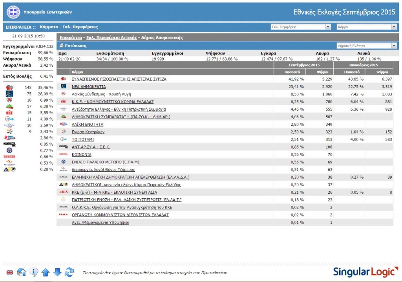Screen dimensions: 402x282
Task: Click the blue up arrow icon
Action: 46,272
